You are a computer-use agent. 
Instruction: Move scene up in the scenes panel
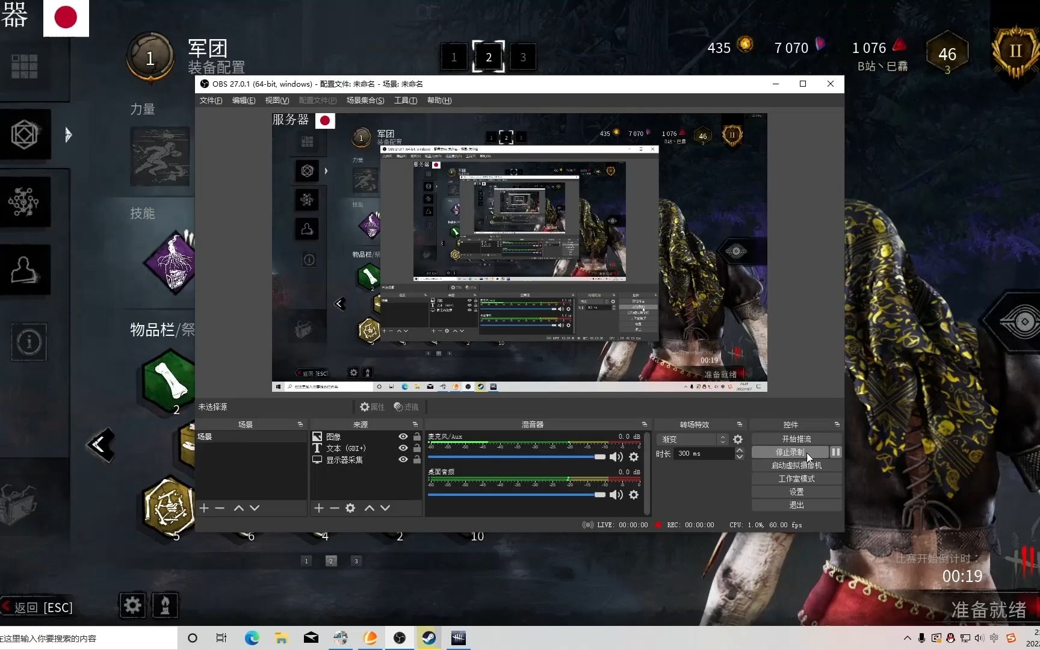(238, 508)
